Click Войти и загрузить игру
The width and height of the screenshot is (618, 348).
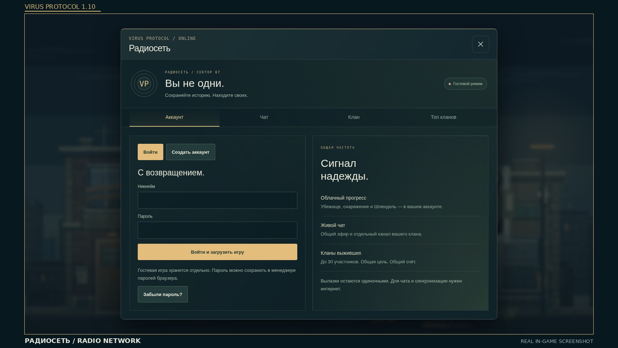pyautogui.click(x=217, y=252)
